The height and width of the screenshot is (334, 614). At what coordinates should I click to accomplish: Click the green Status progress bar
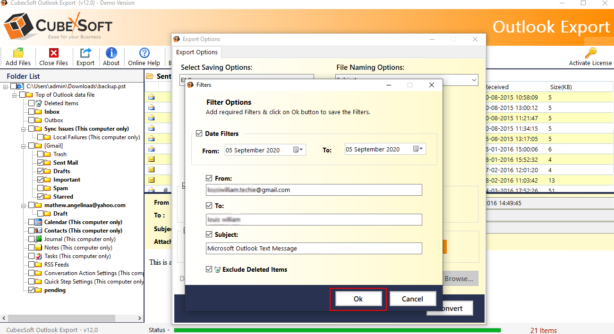click(337, 330)
